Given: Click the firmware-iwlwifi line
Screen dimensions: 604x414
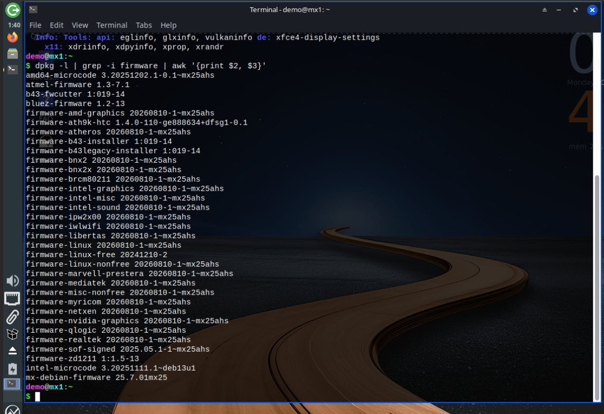Looking at the screenshot, I should point(108,227).
